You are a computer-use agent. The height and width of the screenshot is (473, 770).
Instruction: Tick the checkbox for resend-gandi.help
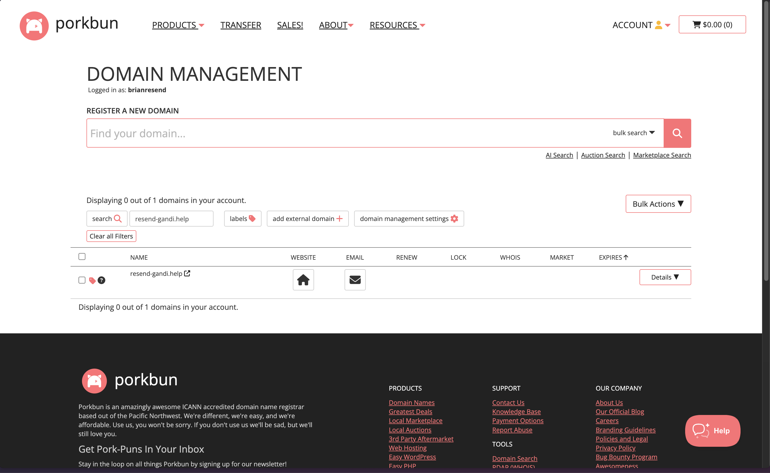(x=82, y=280)
